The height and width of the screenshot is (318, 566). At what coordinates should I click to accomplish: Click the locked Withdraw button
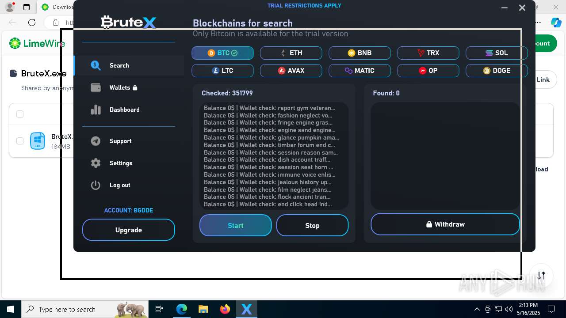[445, 224]
